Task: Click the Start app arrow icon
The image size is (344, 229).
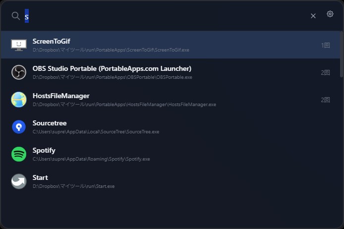Action: click(x=18, y=181)
